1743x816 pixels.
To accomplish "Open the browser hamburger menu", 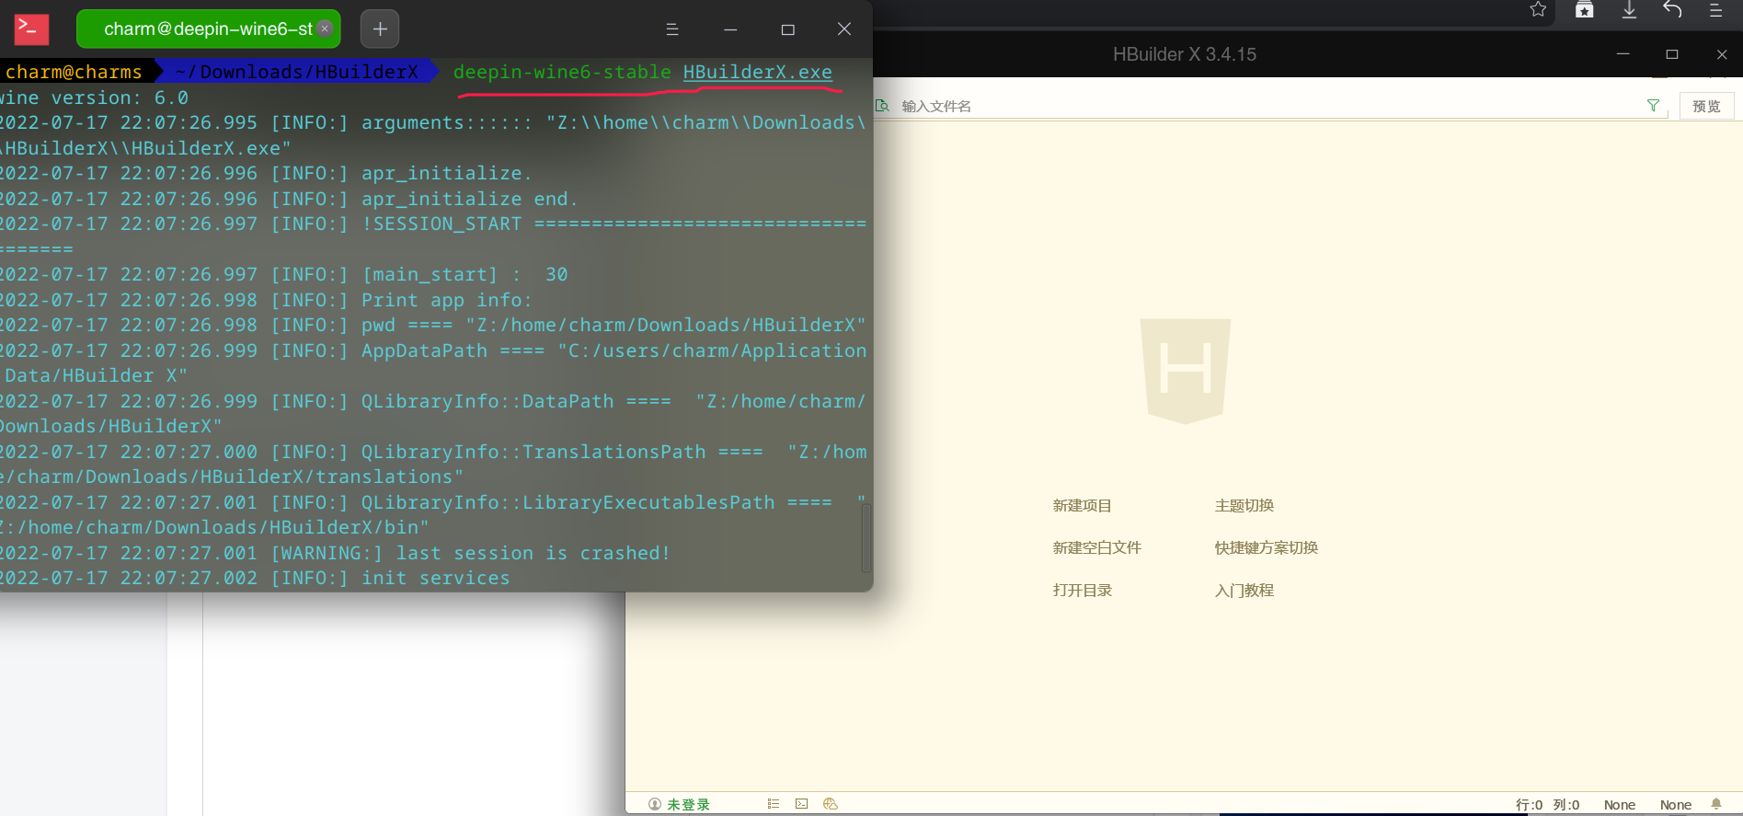I will click(1715, 10).
